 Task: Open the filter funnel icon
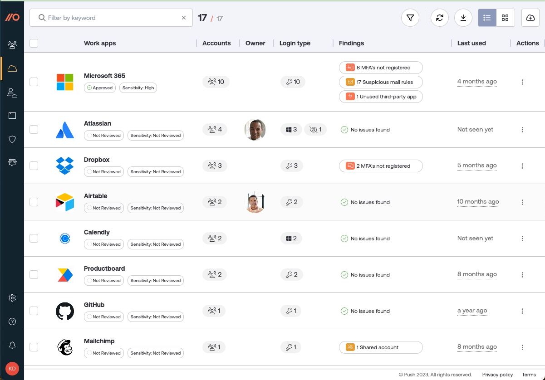pyautogui.click(x=410, y=18)
